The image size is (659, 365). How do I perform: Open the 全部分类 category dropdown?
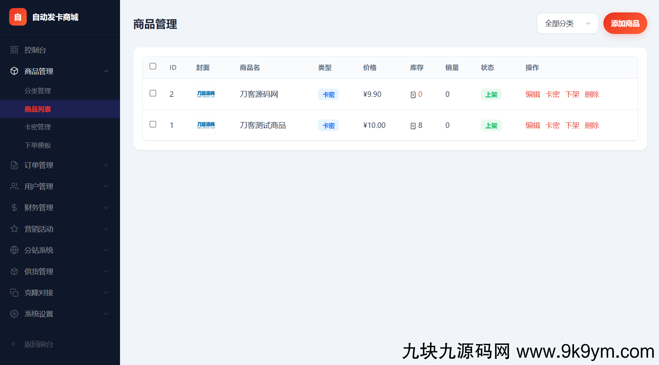click(x=567, y=23)
